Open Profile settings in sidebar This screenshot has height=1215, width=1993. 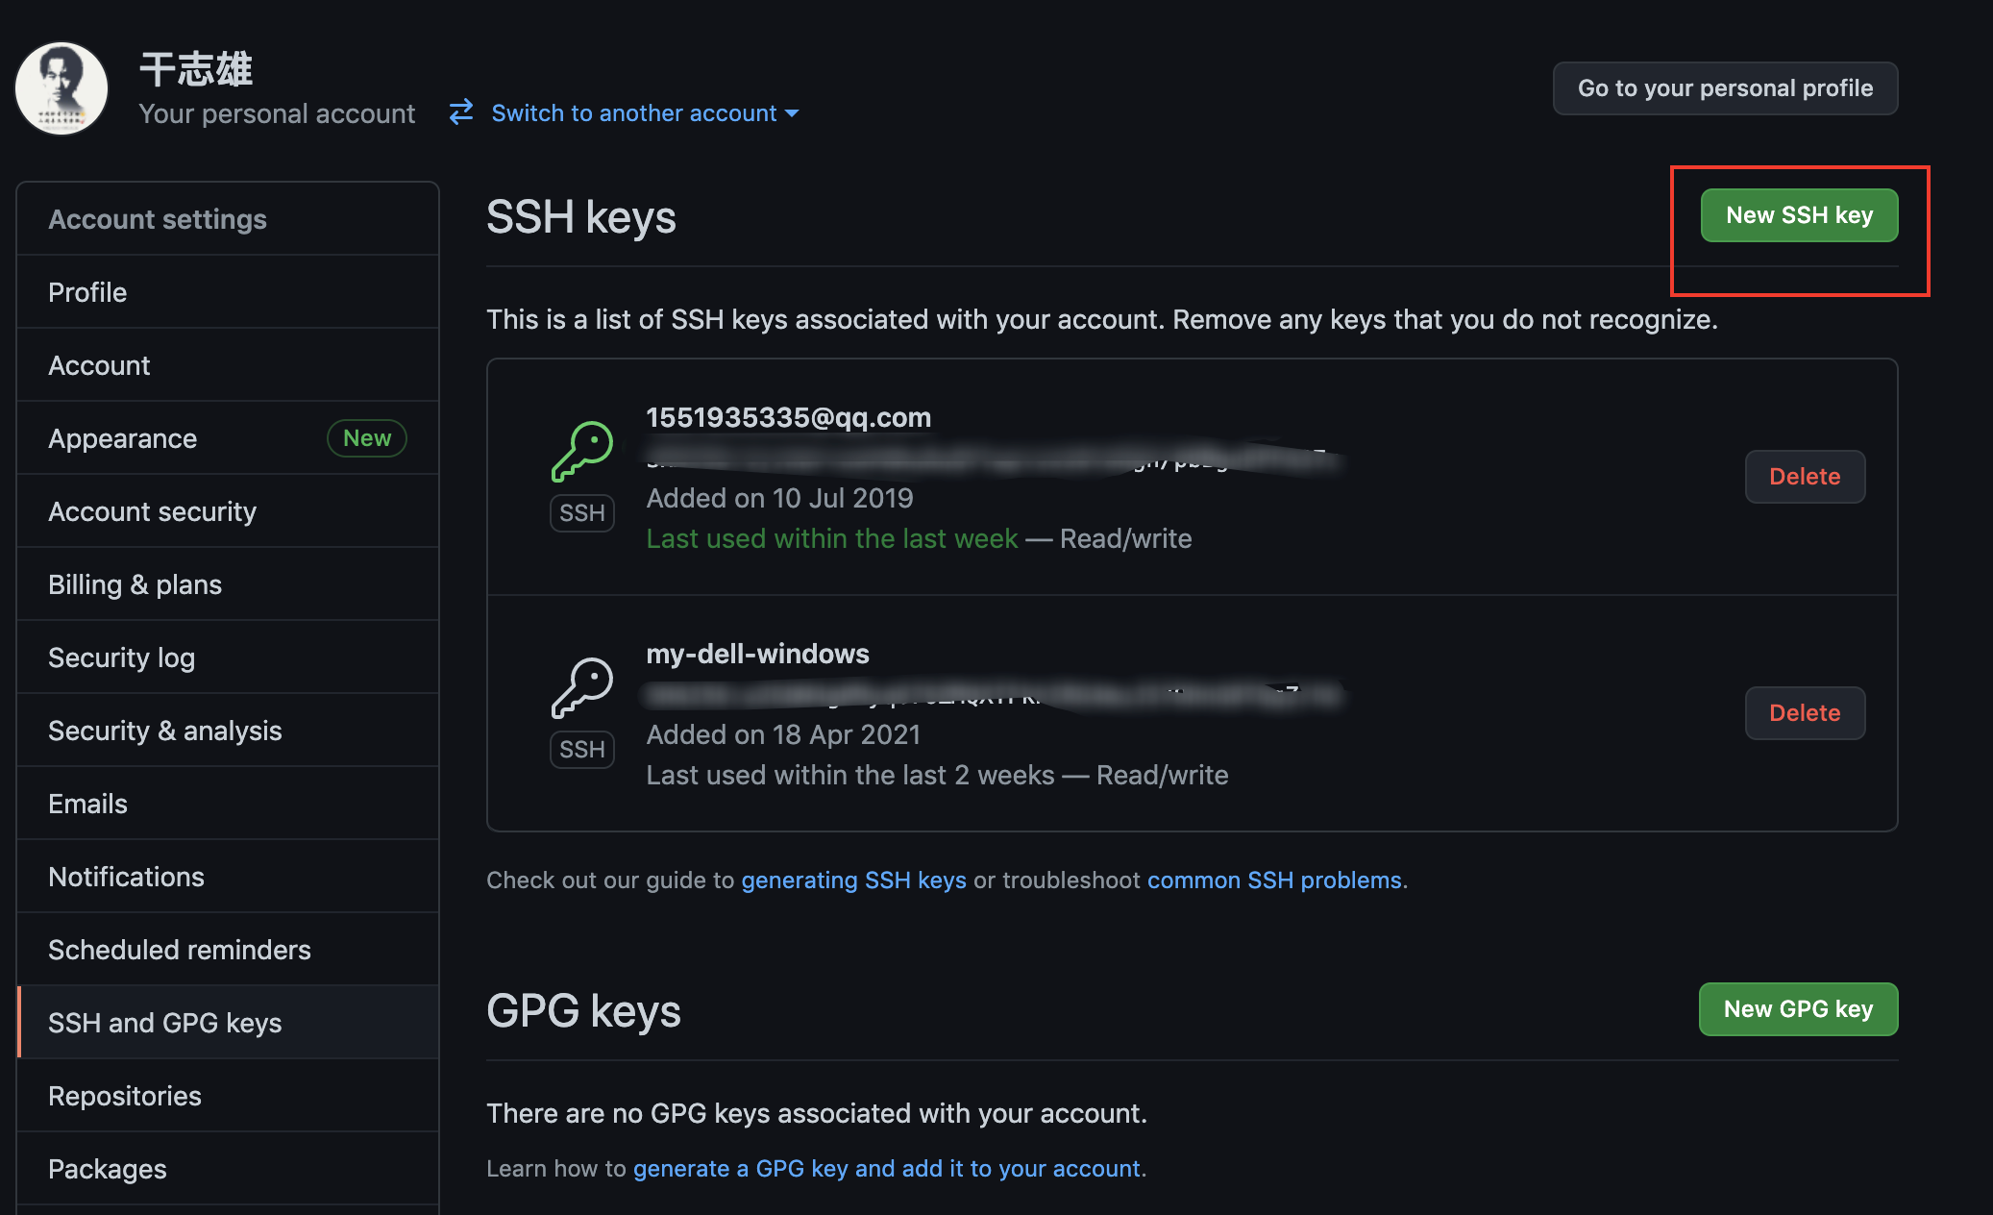pos(228,292)
